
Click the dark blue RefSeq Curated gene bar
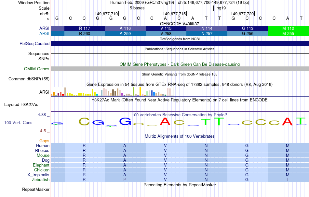click(180, 43)
